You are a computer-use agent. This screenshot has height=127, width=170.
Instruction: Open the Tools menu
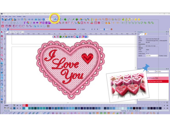(x=14, y=17)
